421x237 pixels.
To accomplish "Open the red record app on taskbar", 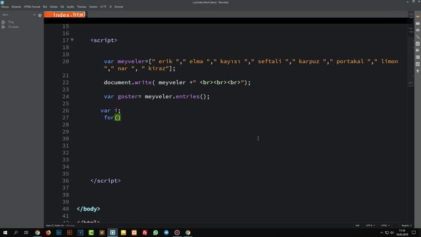I will (x=177, y=232).
